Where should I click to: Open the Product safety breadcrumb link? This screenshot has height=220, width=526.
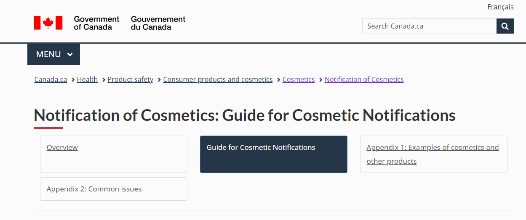point(130,79)
